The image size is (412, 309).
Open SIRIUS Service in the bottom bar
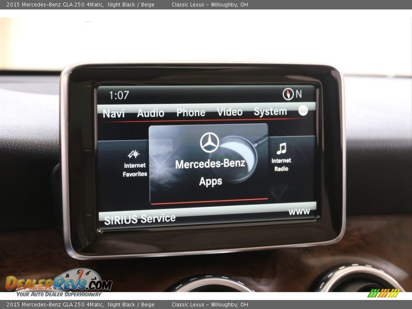pos(140,219)
